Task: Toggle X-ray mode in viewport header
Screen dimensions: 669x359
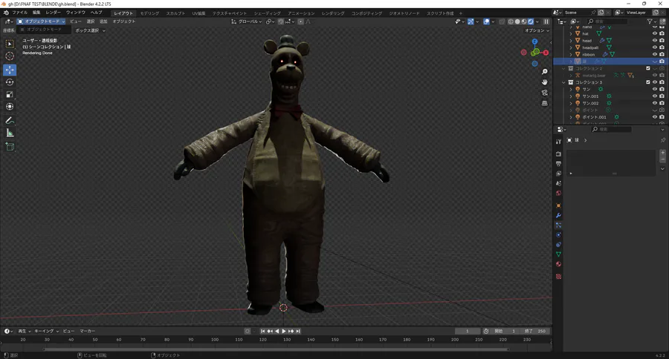Action: 502,22
